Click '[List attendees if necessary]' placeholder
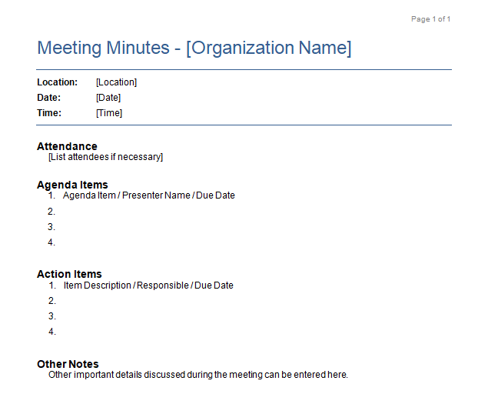The width and height of the screenshot is (488, 394). pos(105,157)
